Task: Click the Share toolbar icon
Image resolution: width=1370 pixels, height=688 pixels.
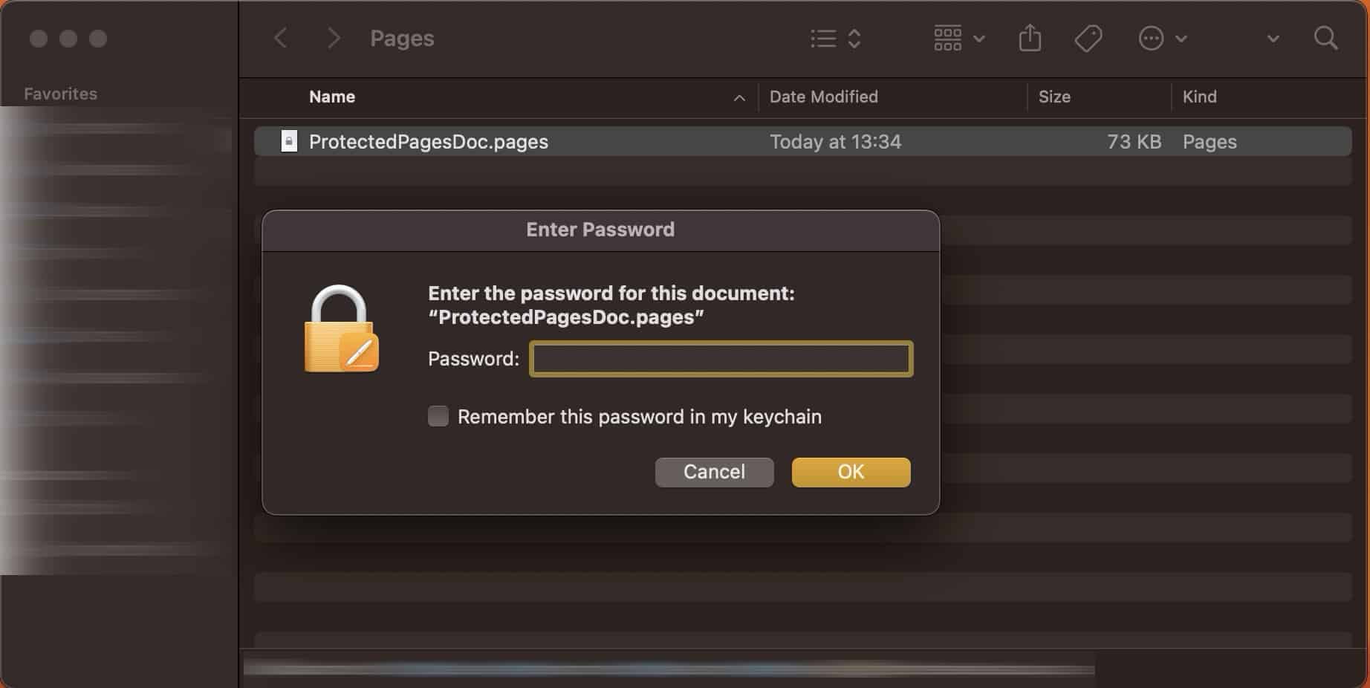Action: click(x=1030, y=38)
